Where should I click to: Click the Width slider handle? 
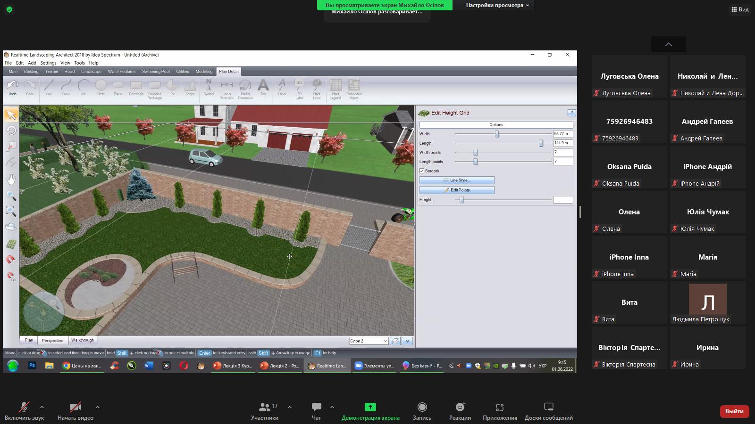click(x=497, y=134)
